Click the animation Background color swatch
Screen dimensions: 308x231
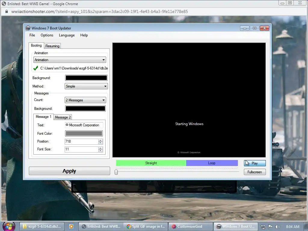(86, 78)
